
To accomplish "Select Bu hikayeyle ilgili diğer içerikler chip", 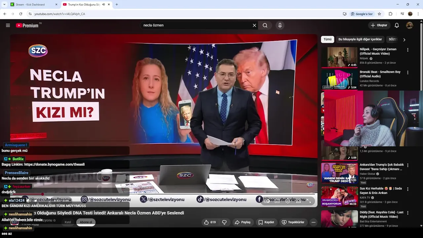I will click(360, 39).
